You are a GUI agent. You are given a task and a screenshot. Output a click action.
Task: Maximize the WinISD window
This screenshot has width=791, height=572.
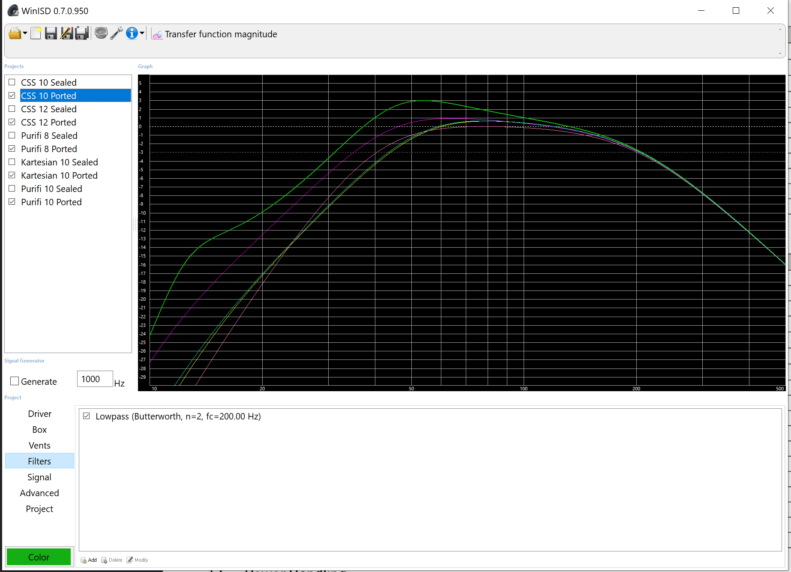(736, 11)
